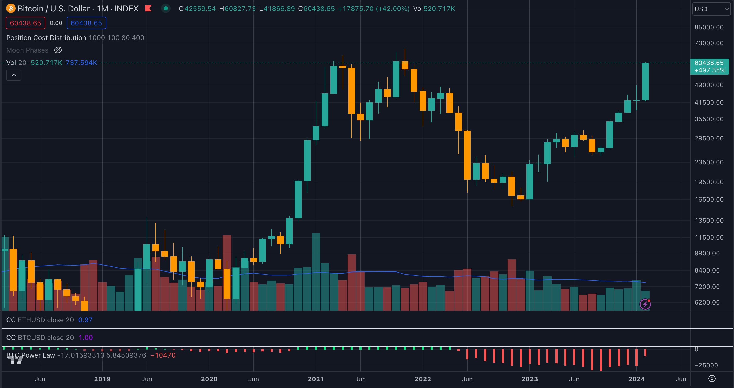
Task: Show the hidden Moon Phases indicator
Action: [x=58, y=50]
